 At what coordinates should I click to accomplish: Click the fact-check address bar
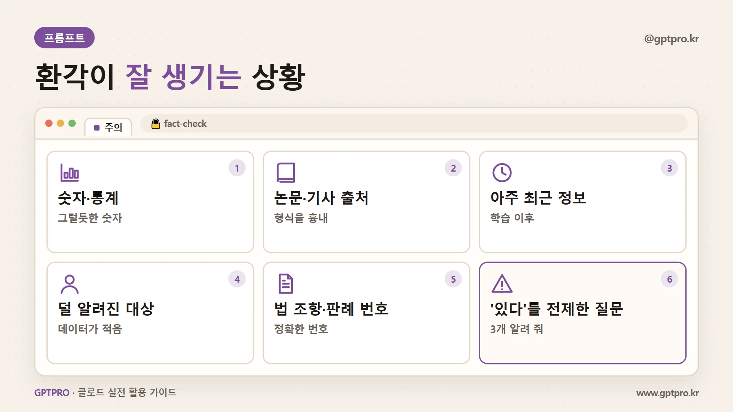[x=414, y=124]
